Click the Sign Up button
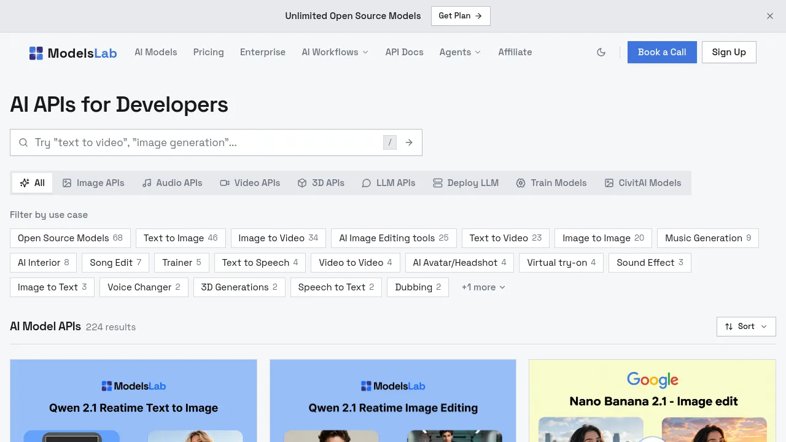The height and width of the screenshot is (442, 786). pos(729,52)
